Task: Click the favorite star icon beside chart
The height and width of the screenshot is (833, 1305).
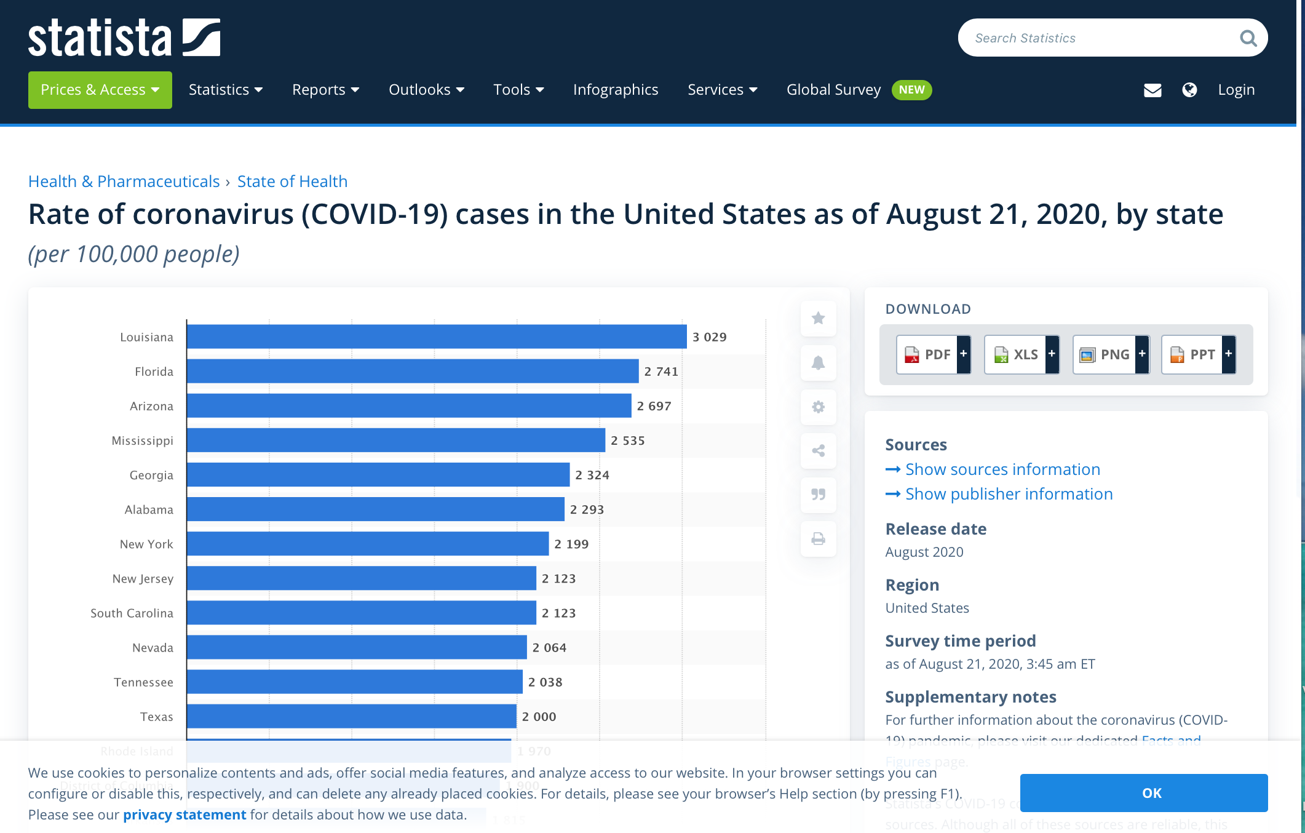Action: pyautogui.click(x=818, y=318)
